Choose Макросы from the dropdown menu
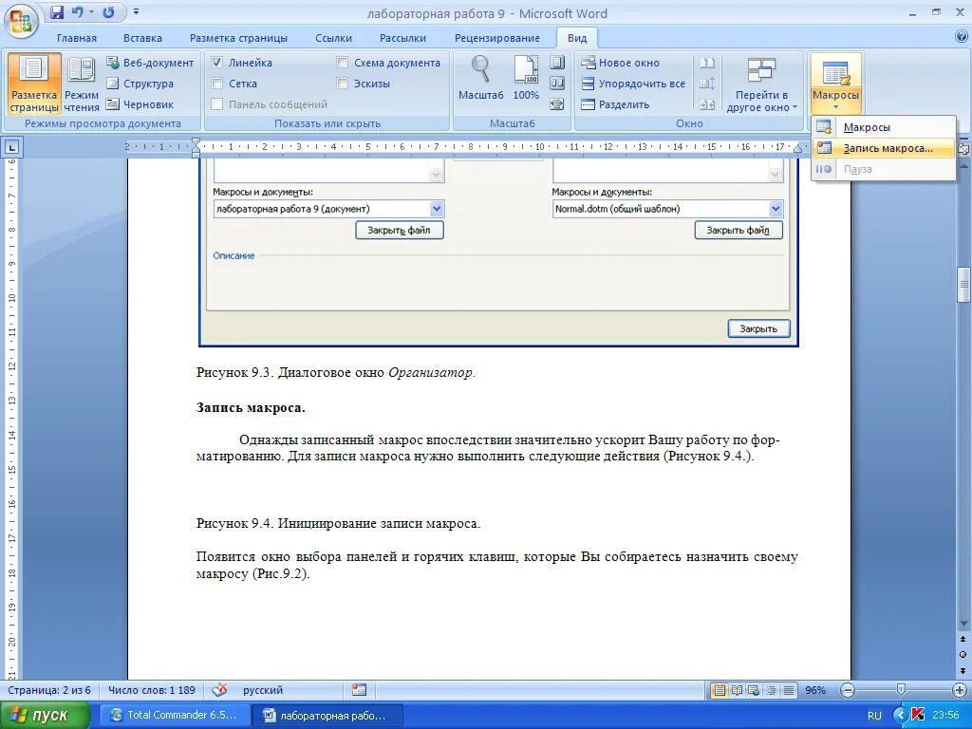 [883, 127]
